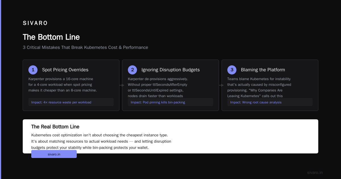Click the number 2 circle badge
Viewport: 341px width, 179px height.
(132, 70)
